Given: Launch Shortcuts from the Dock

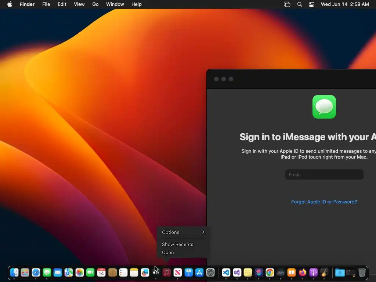Looking at the screenshot, I should pos(259,273).
